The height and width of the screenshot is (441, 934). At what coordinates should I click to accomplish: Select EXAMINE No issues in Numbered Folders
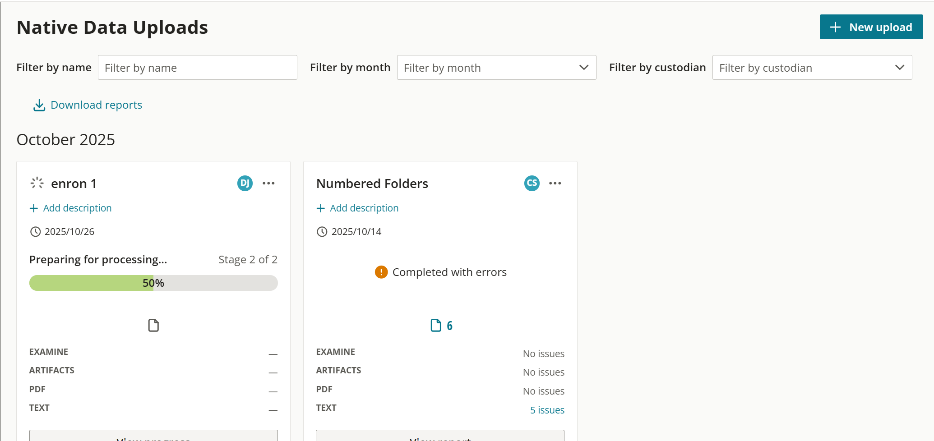point(544,354)
